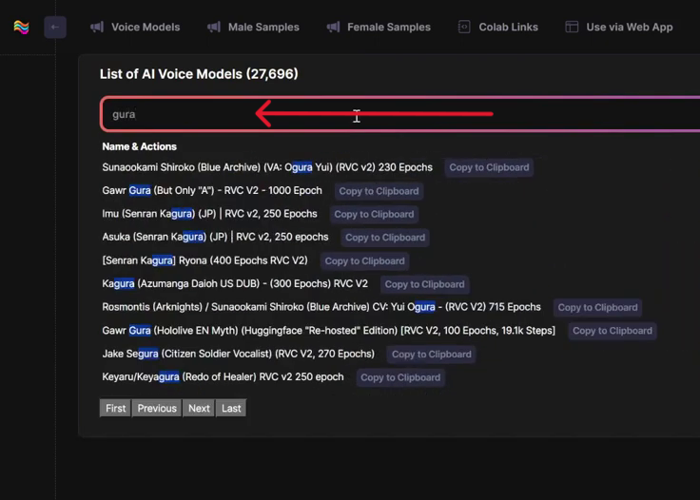The height and width of the screenshot is (500, 700).
Task: Select the Keyaru/Keyagura (Redo of Healer) text
Action: [x=224, y=377]
